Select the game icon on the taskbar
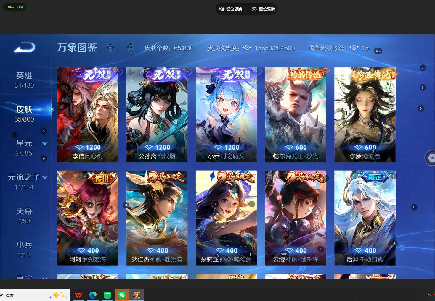The image size is (435, 301). (137, 295)
